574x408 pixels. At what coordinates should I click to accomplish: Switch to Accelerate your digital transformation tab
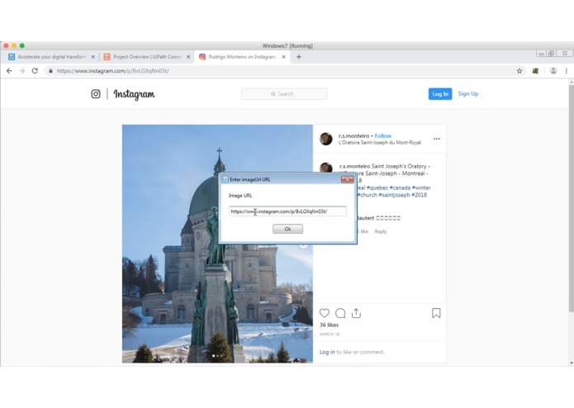click(x=51, y=57)
